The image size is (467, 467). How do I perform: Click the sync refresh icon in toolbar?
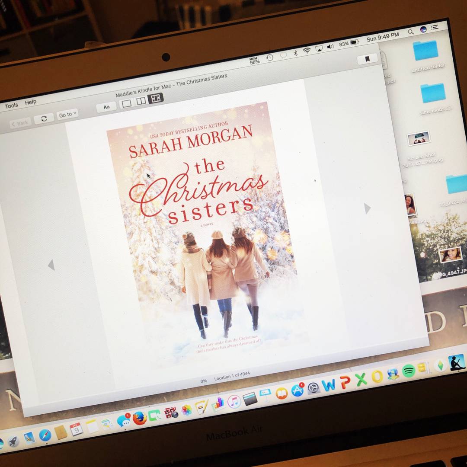pos(44,118)
